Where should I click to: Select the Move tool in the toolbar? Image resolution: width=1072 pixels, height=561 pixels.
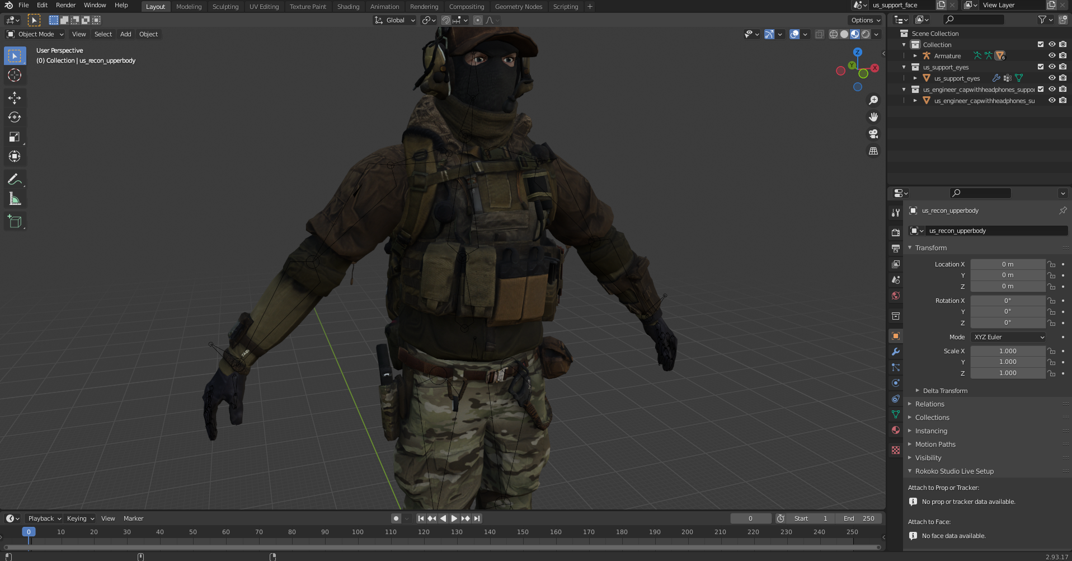(15, 98)
